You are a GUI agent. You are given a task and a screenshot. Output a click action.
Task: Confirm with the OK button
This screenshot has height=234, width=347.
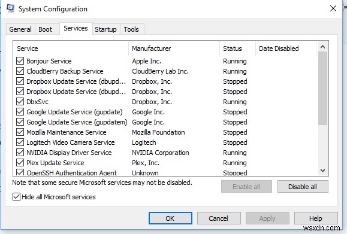(x=170, y=218)
